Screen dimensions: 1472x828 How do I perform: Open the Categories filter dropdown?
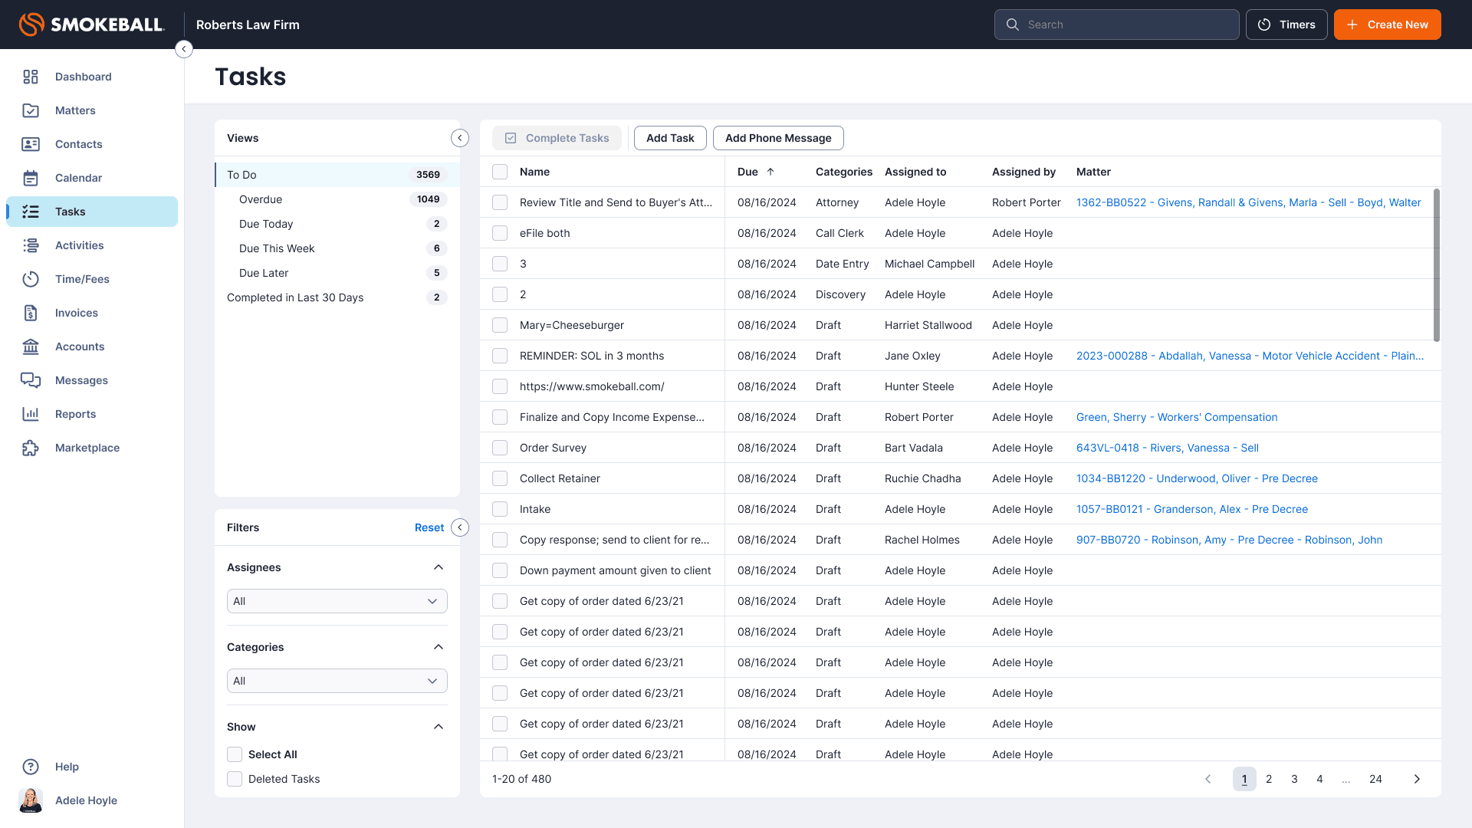[x=337, y=681]
